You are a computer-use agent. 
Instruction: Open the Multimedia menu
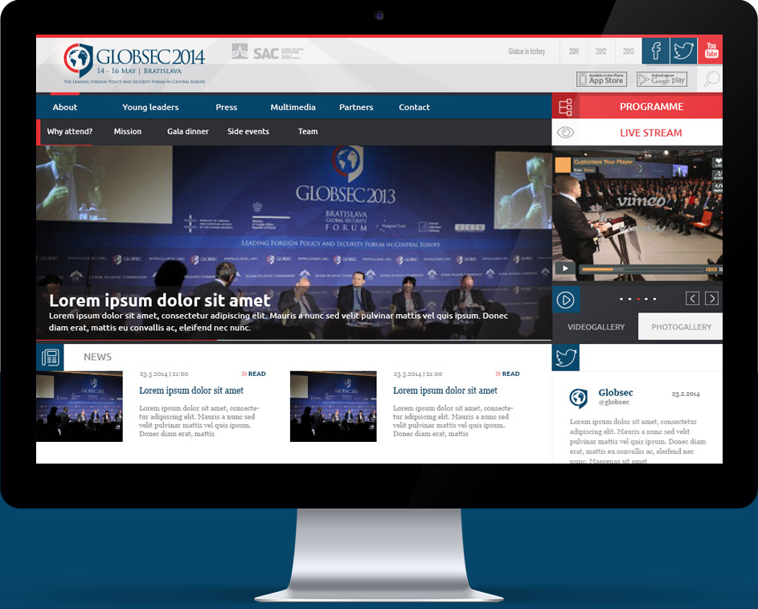point(293,108)
